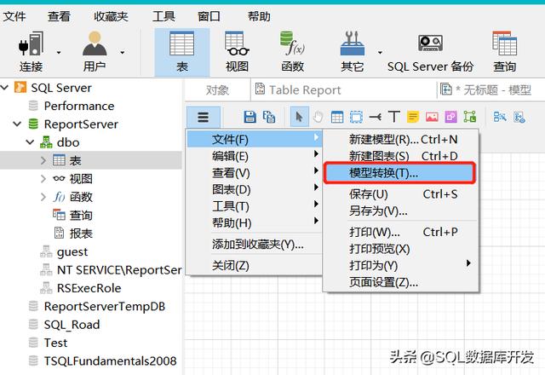
Task: Click the green auto layout icon
Action: coord(469,118)
